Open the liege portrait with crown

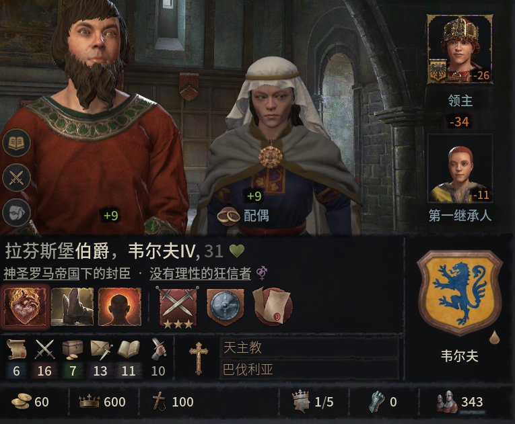tap(460, 49)
